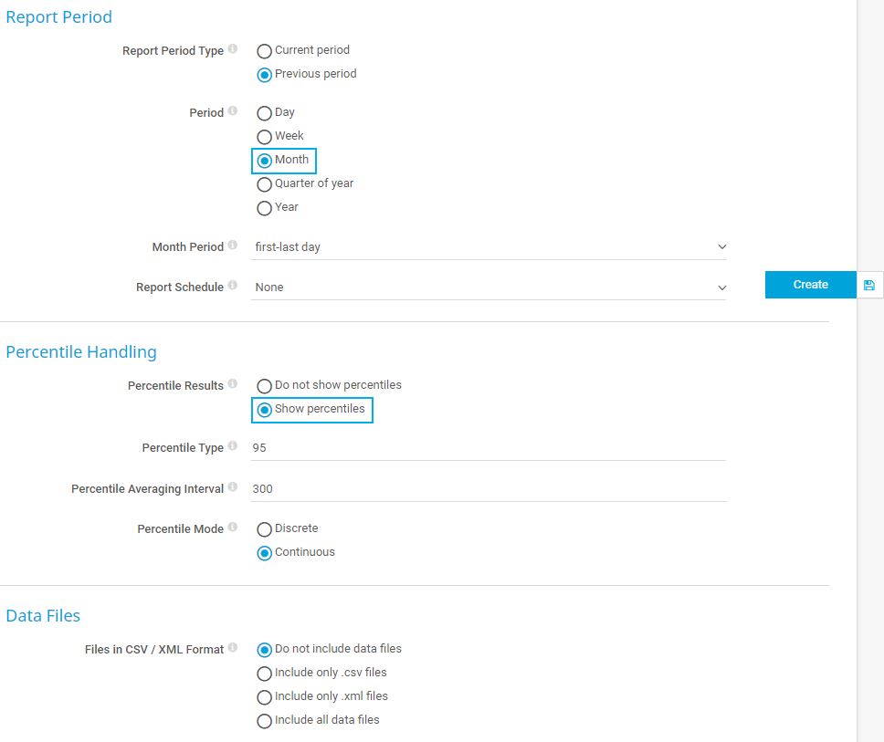Select Quarter of year period option
This screenshot has width=884, height=742.
pos(265,184)
